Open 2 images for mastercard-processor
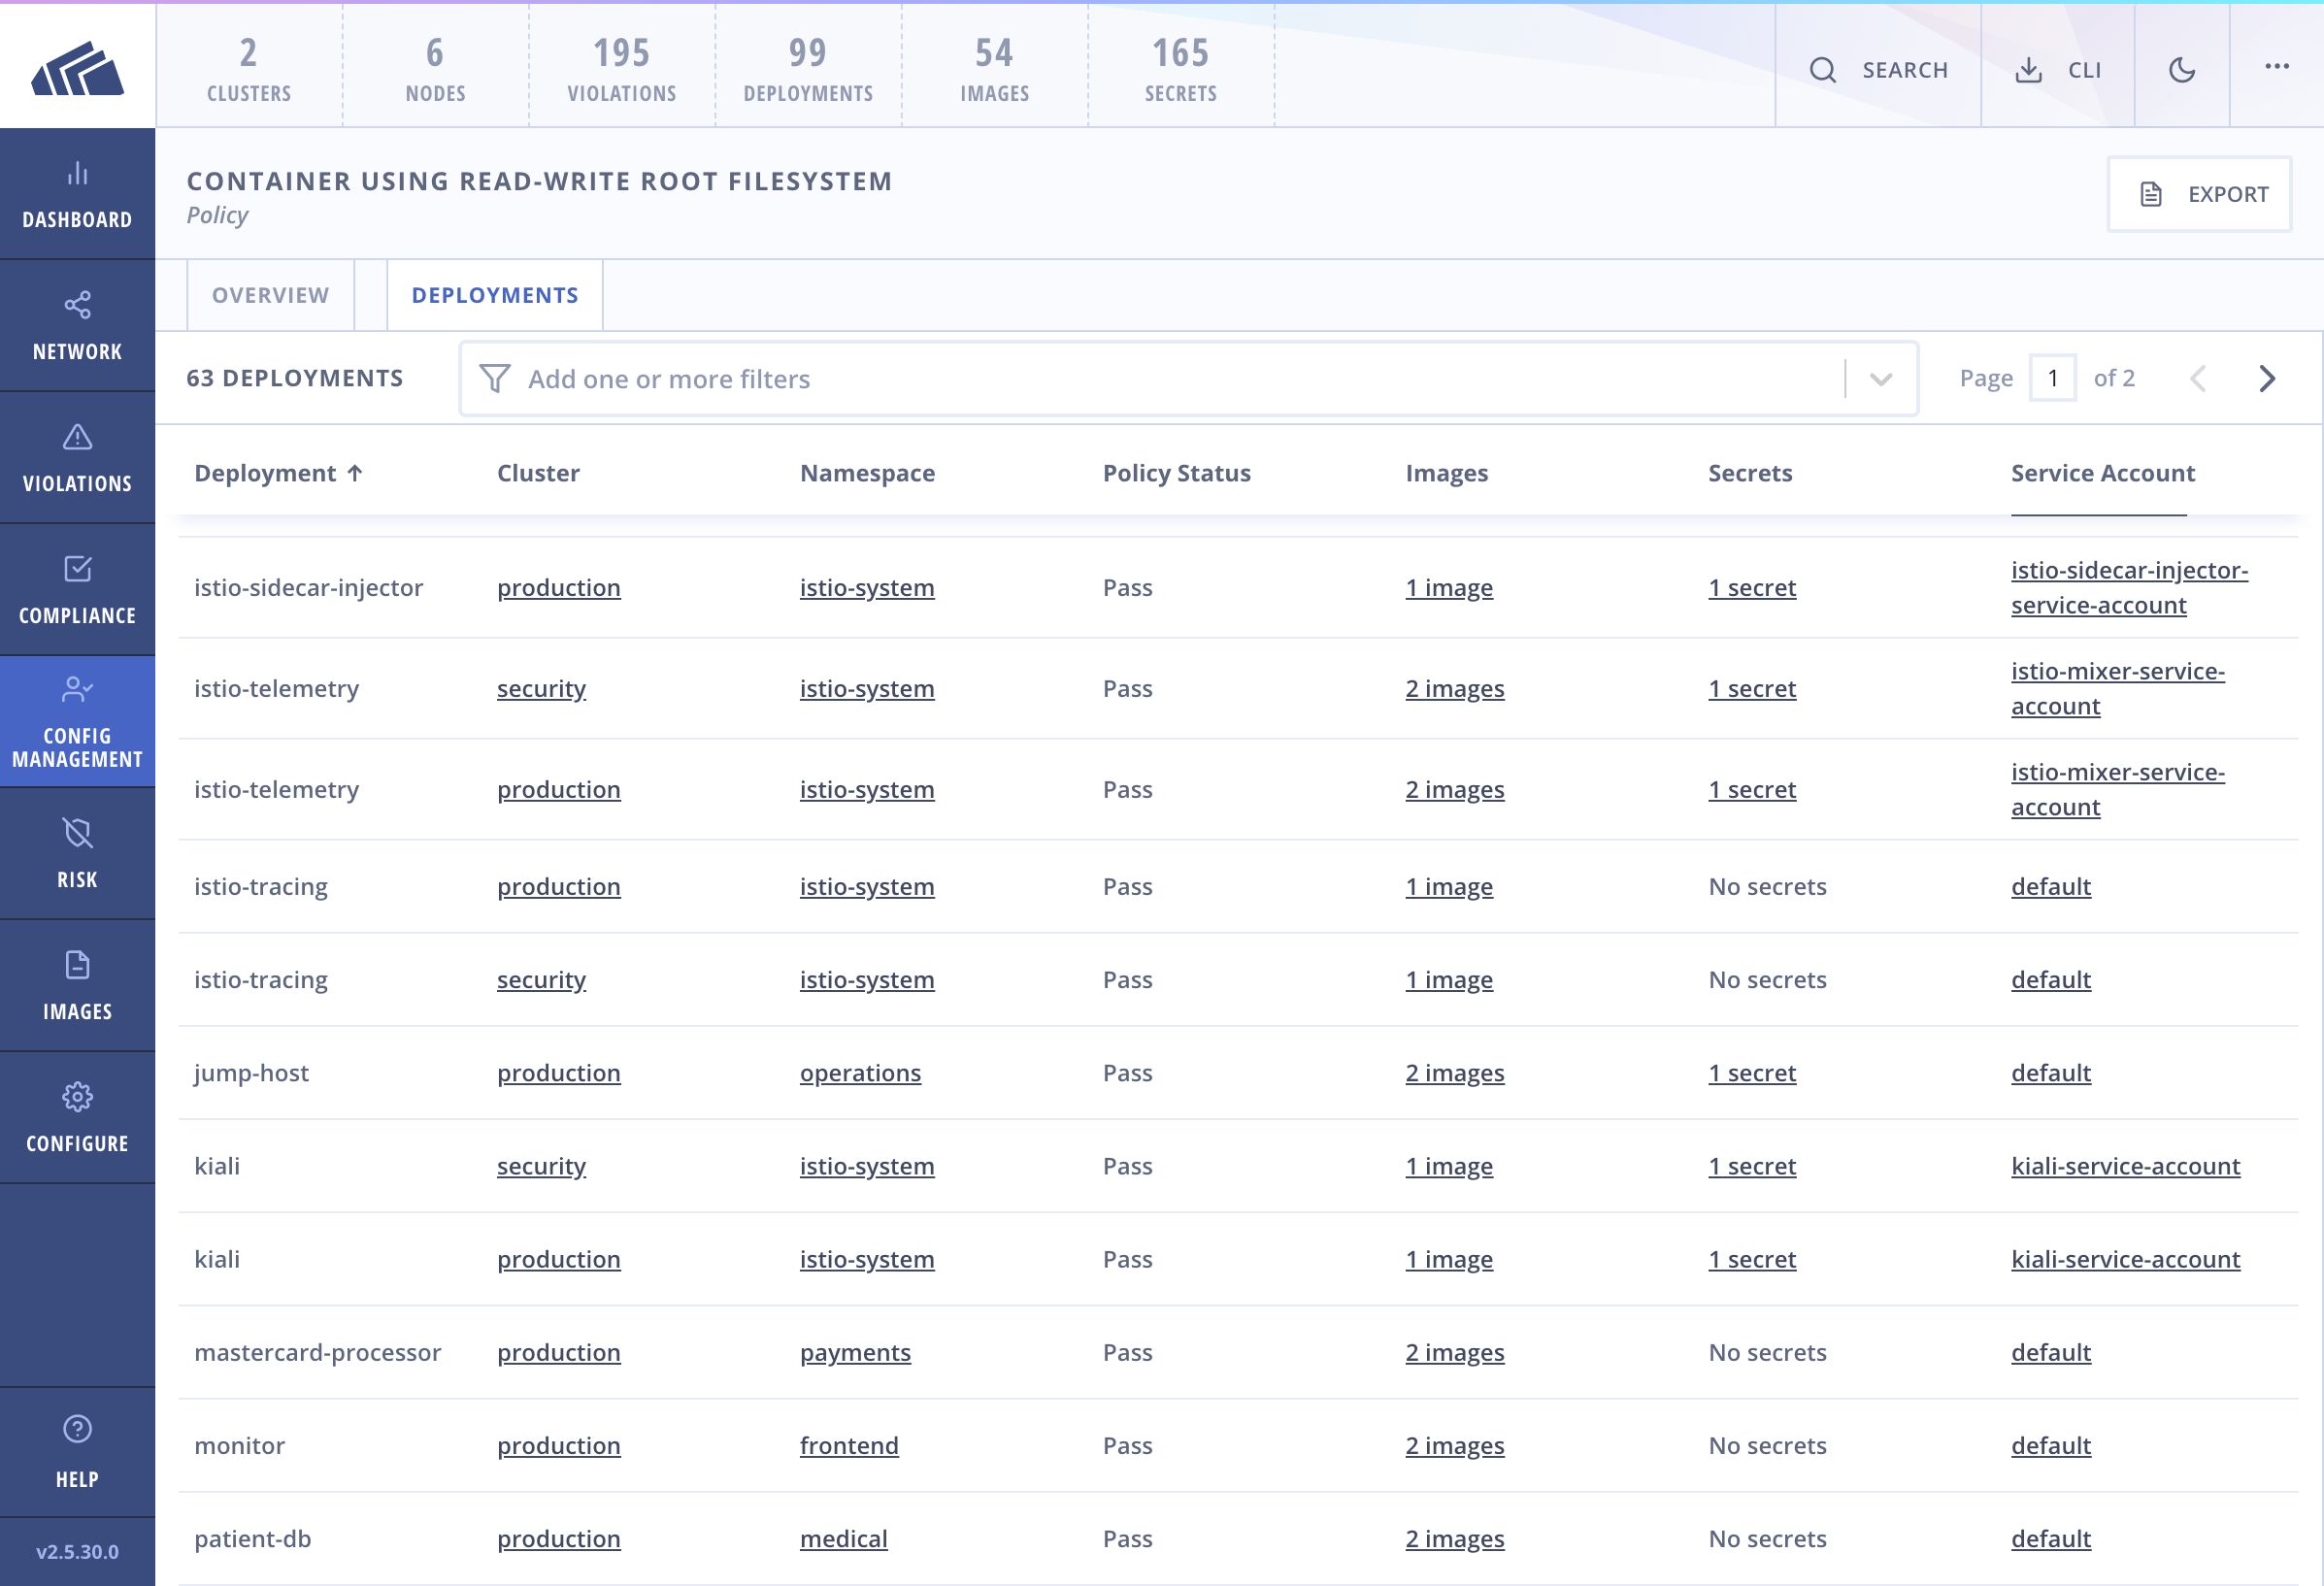The width and height of the screenshot is (2324, 1586). [1454, 1352]
